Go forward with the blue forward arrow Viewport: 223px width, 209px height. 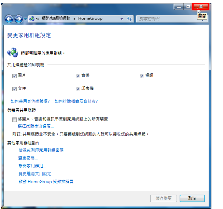(x=18, y=19)
